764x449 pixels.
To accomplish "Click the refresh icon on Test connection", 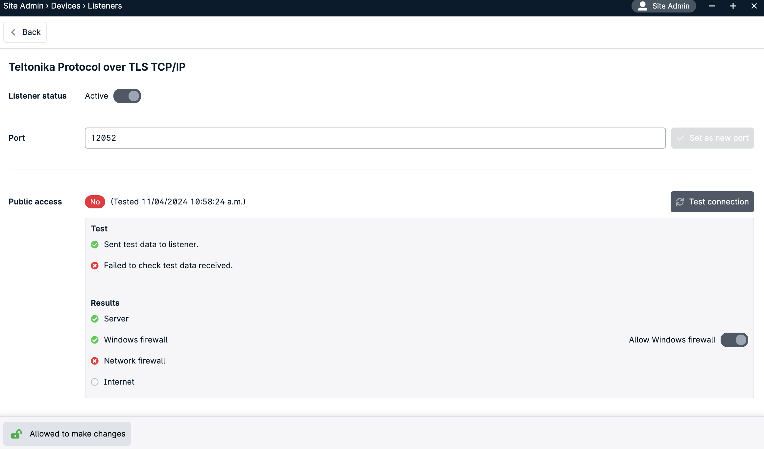I will [680, 202].
